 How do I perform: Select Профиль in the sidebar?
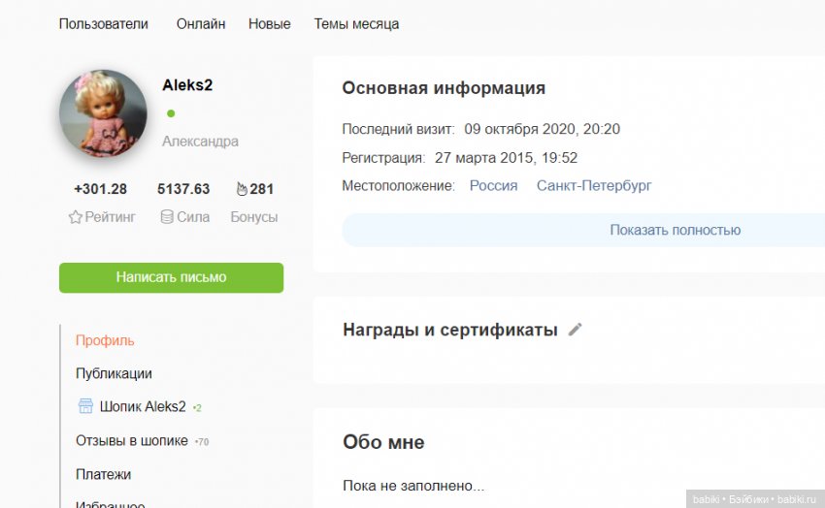105,340
